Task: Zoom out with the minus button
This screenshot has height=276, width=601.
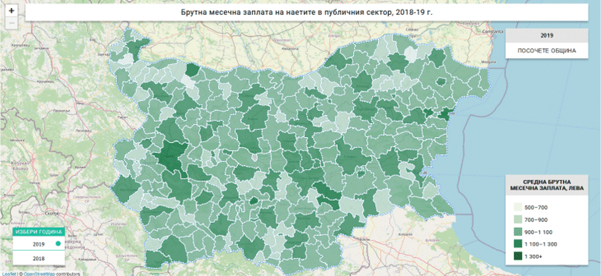Action: coord(11,23)
